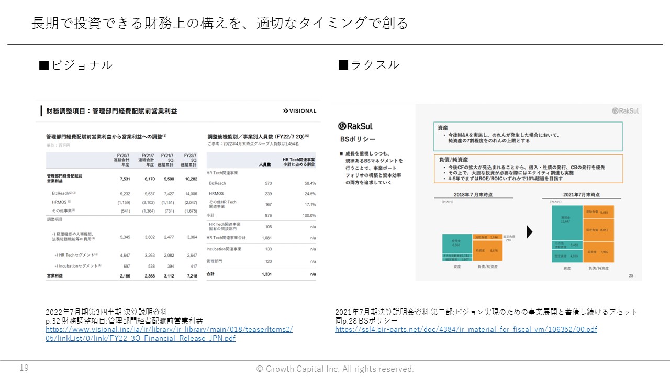Click the BSポリシー heading
Image resolution: width=670 pixels, height=377 pixels.
tap(358, 140)
